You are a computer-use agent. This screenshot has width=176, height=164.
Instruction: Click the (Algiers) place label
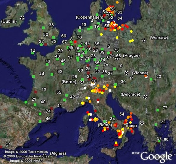pos(58,154)
